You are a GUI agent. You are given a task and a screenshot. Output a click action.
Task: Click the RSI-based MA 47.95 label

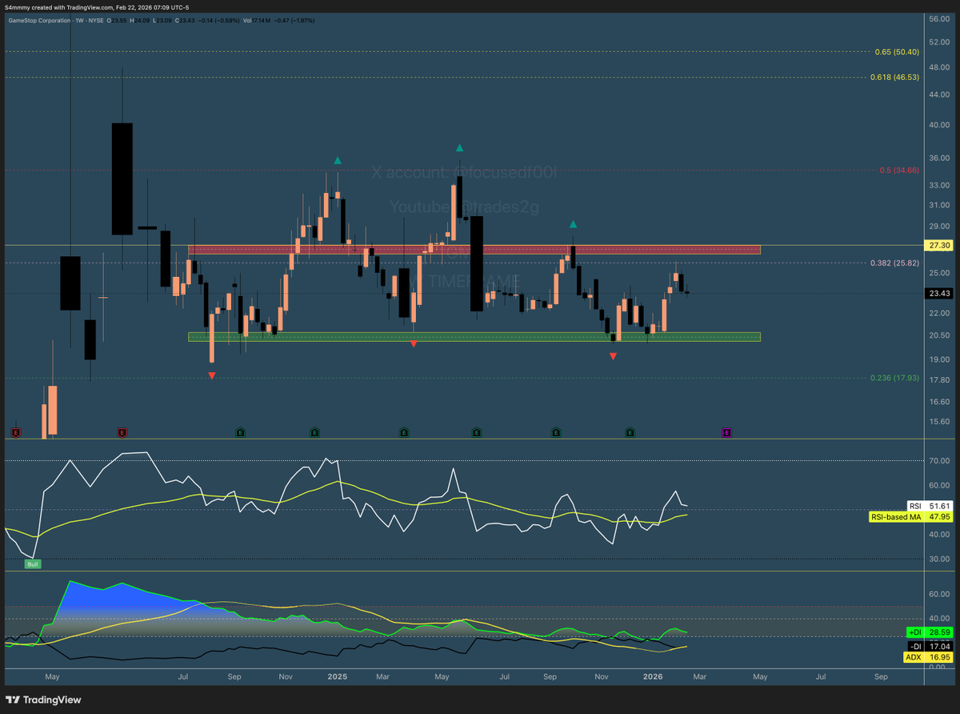910,517
